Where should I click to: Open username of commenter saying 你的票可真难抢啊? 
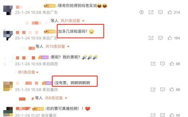pyautogui.click(x=23, y=109)
